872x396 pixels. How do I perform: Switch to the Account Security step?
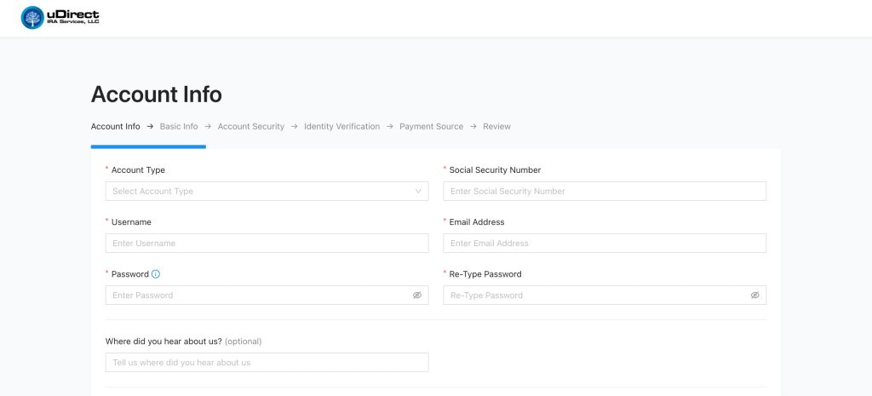(x=250, y=127)
